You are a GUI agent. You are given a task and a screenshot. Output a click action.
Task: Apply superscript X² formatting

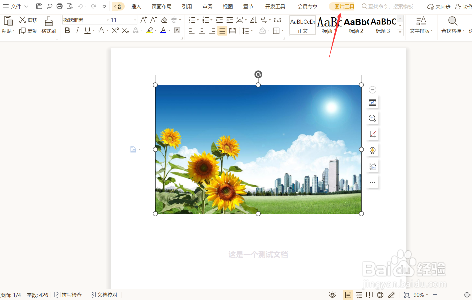coord(115,31)
